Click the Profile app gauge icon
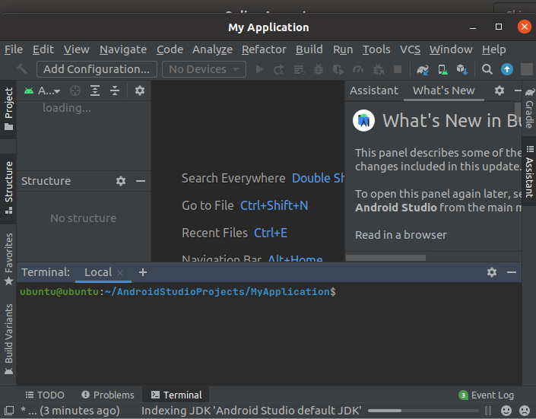 [x=358, y=69]
